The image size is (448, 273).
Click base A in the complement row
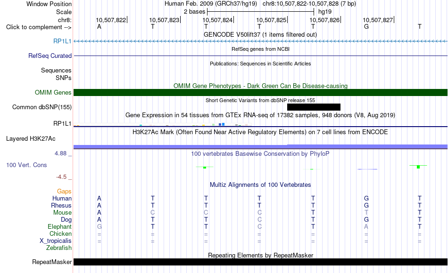coord(99,27)
